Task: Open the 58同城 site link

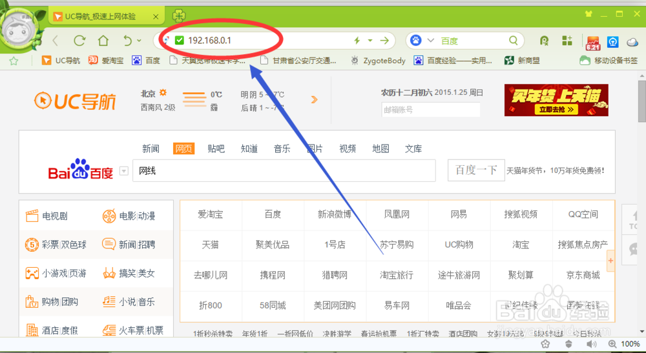Action: click(x=273, y=305)
